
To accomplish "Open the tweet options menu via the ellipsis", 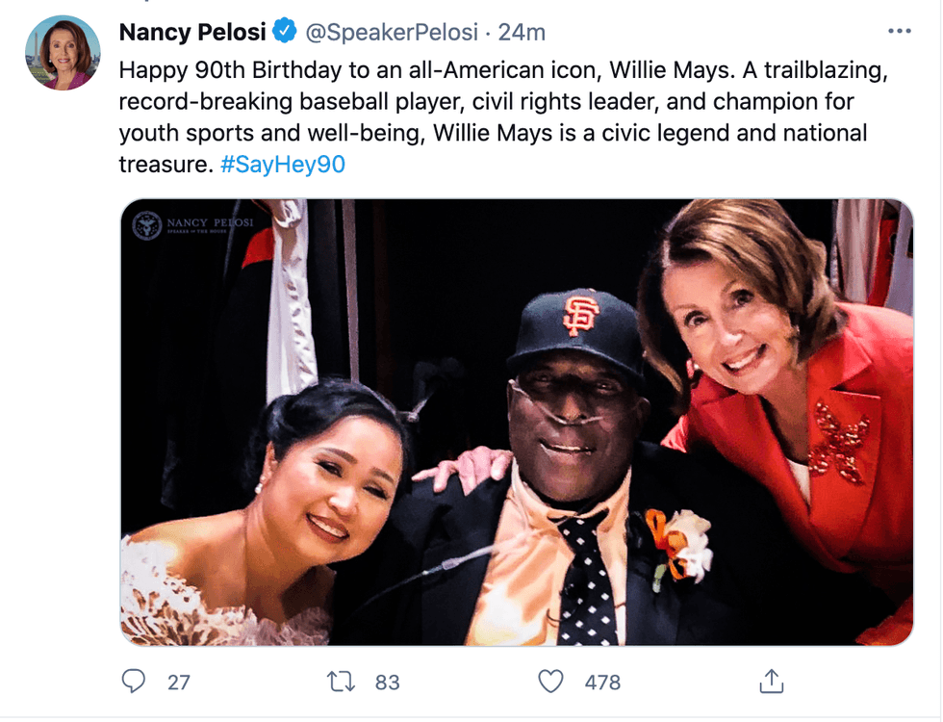I will (x=899, y=30).
